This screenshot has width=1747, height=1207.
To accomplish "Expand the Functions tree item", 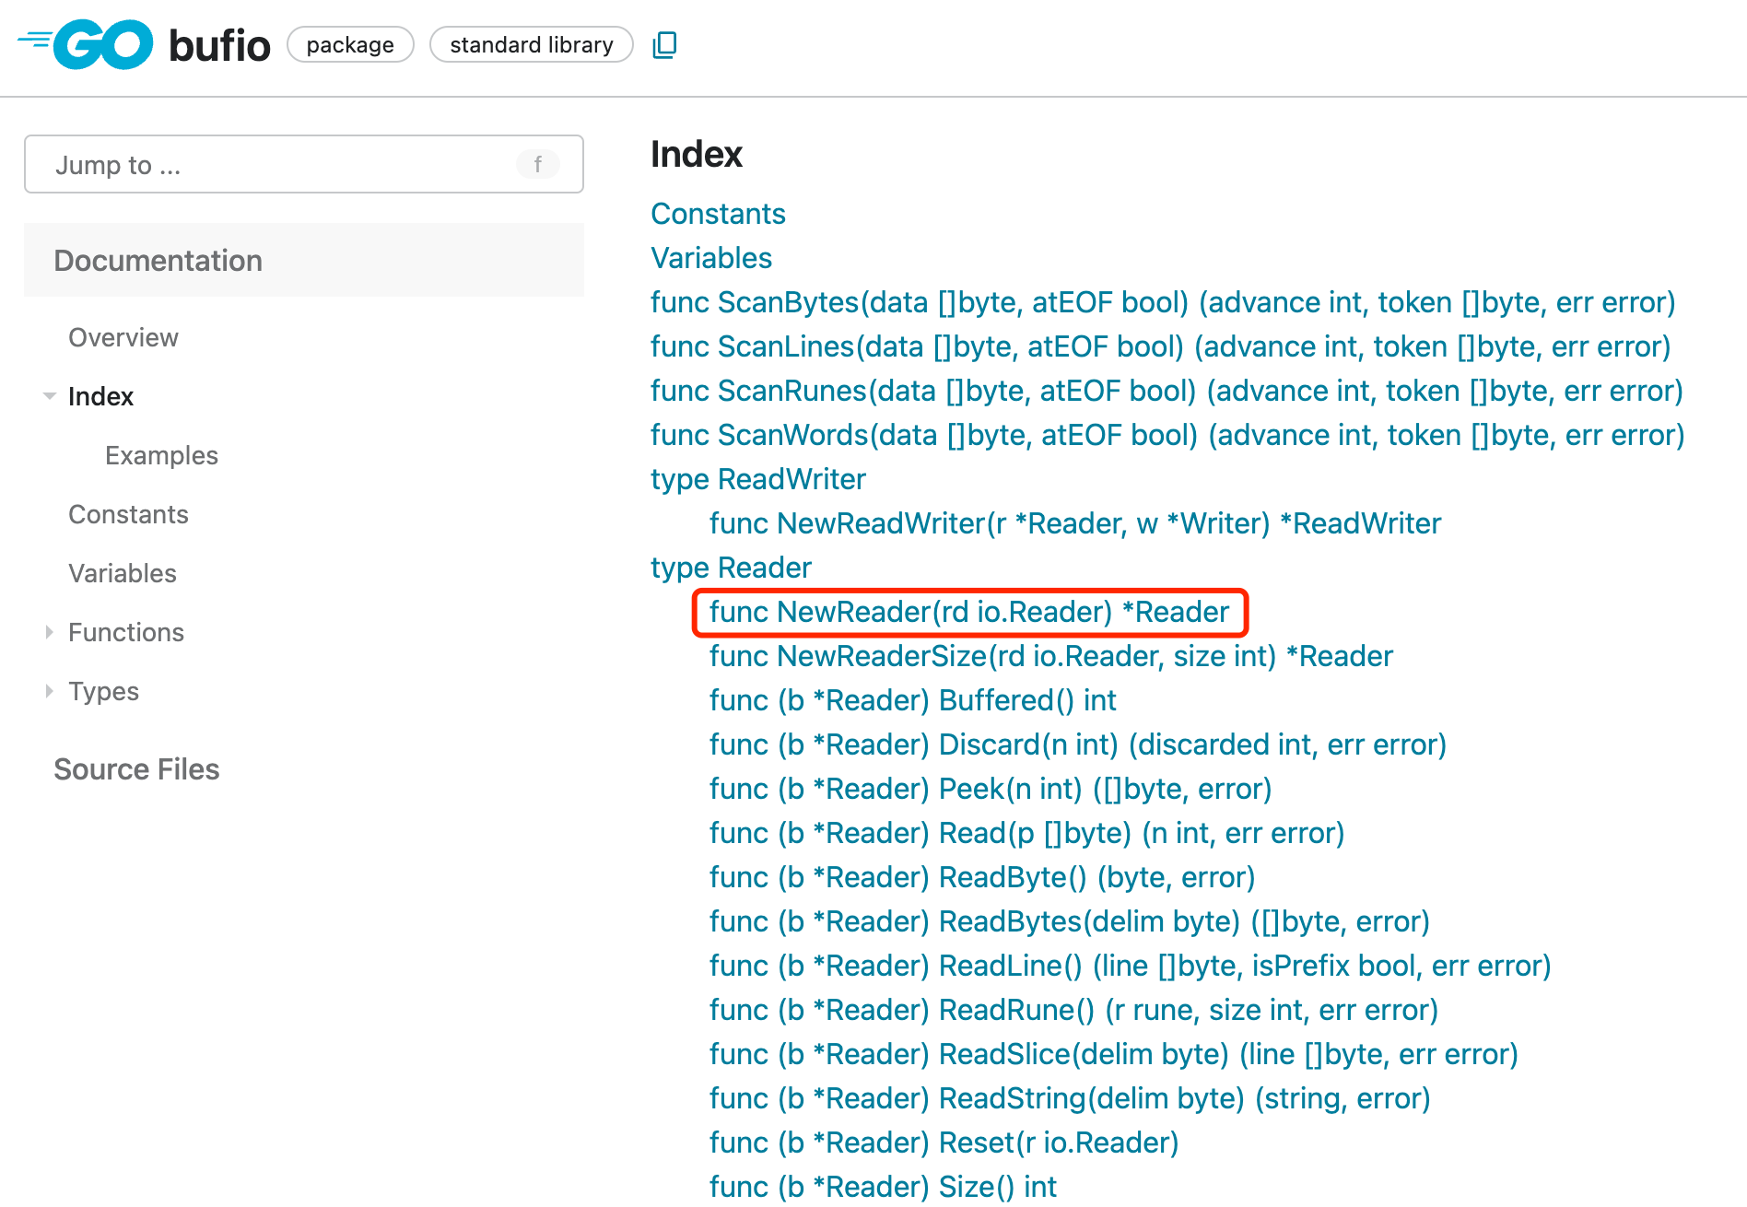I will tap(50, 632).
